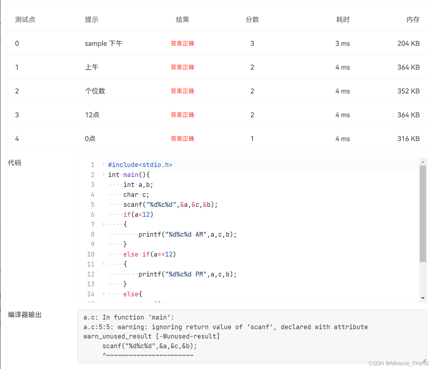This screenshot has height=369, width=433.
Task: Click the resize handle on compiler output box
Action: [x=424, y=361]
